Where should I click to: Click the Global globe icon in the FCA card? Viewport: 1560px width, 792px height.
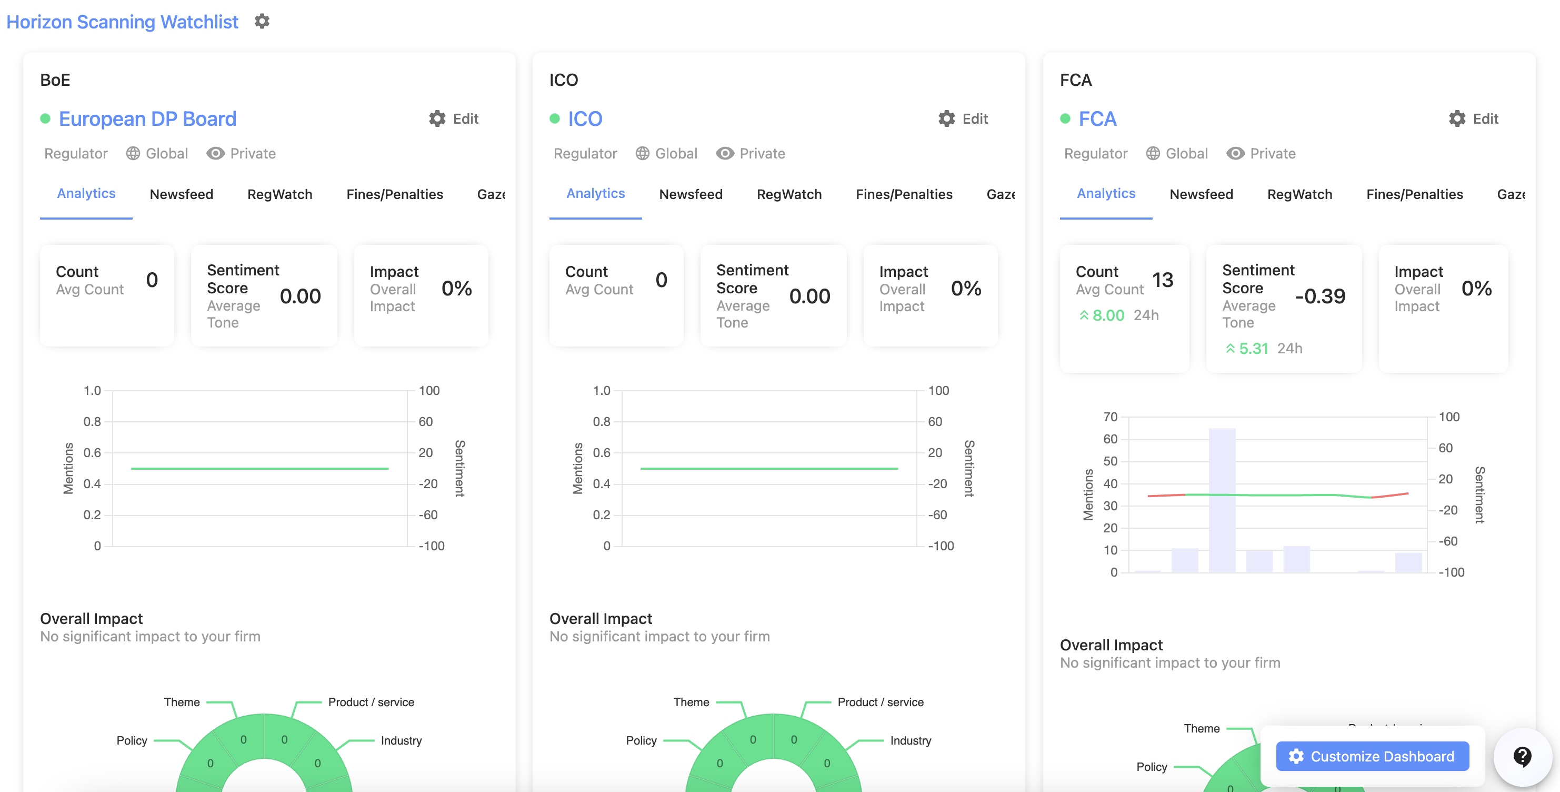[1153, 153]
